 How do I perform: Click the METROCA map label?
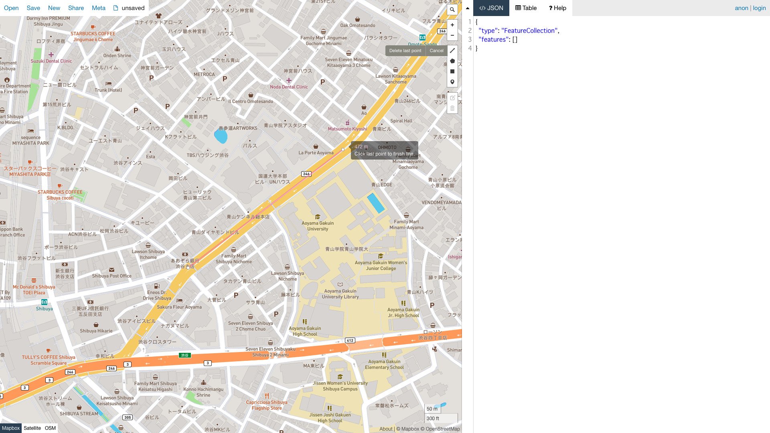[204, 75]
